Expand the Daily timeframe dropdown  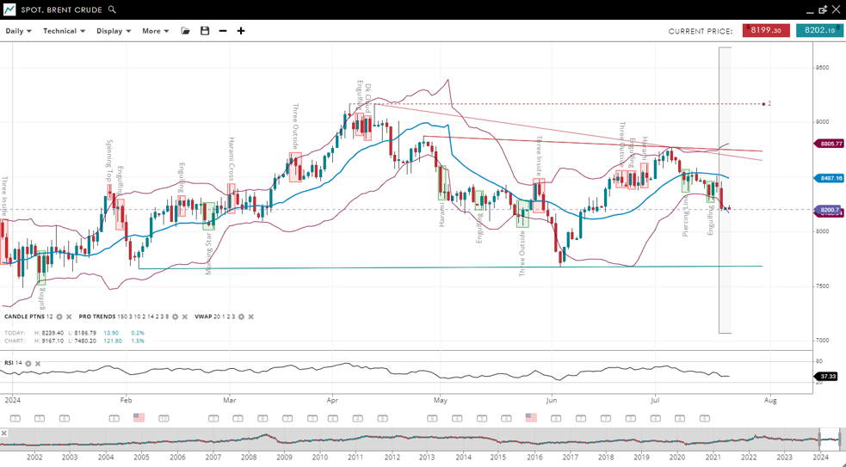coord(18,31)
